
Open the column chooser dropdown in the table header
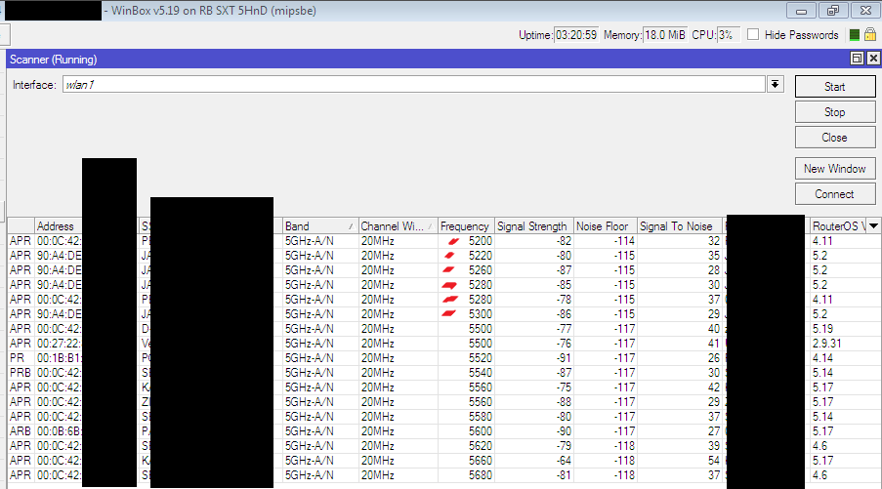tap(873, 225)
